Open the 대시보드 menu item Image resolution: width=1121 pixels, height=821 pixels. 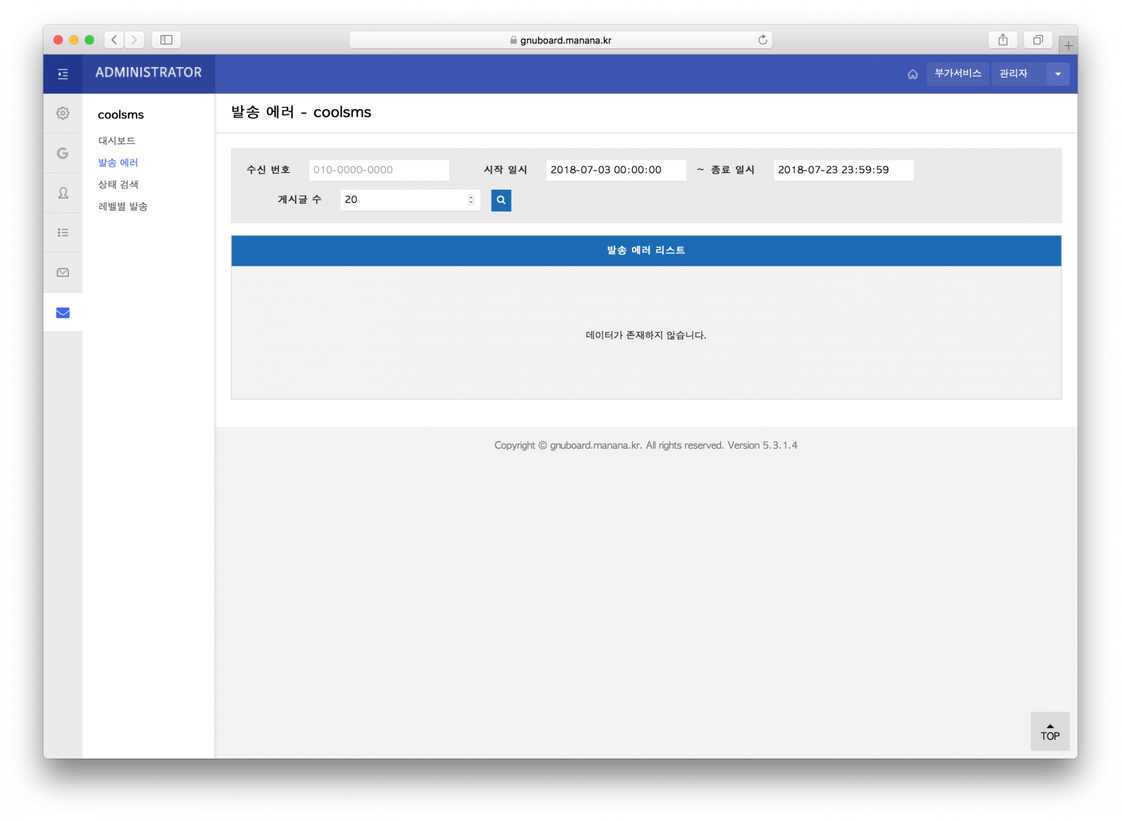(116, 141)
